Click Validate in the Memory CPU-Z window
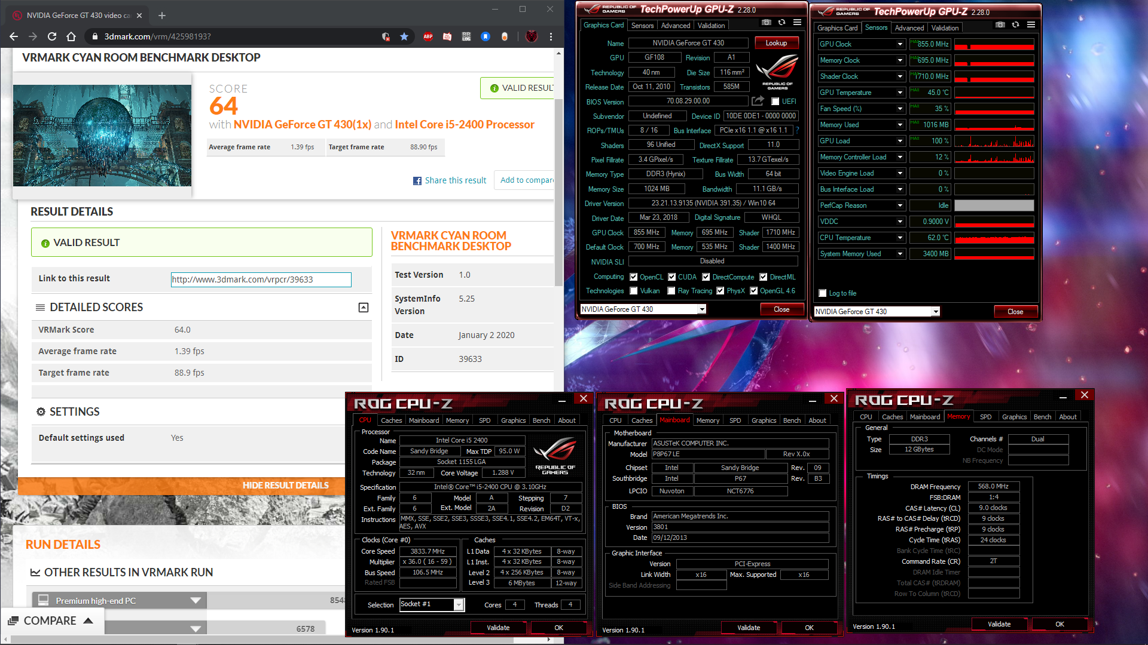 (x=999, y=624)
